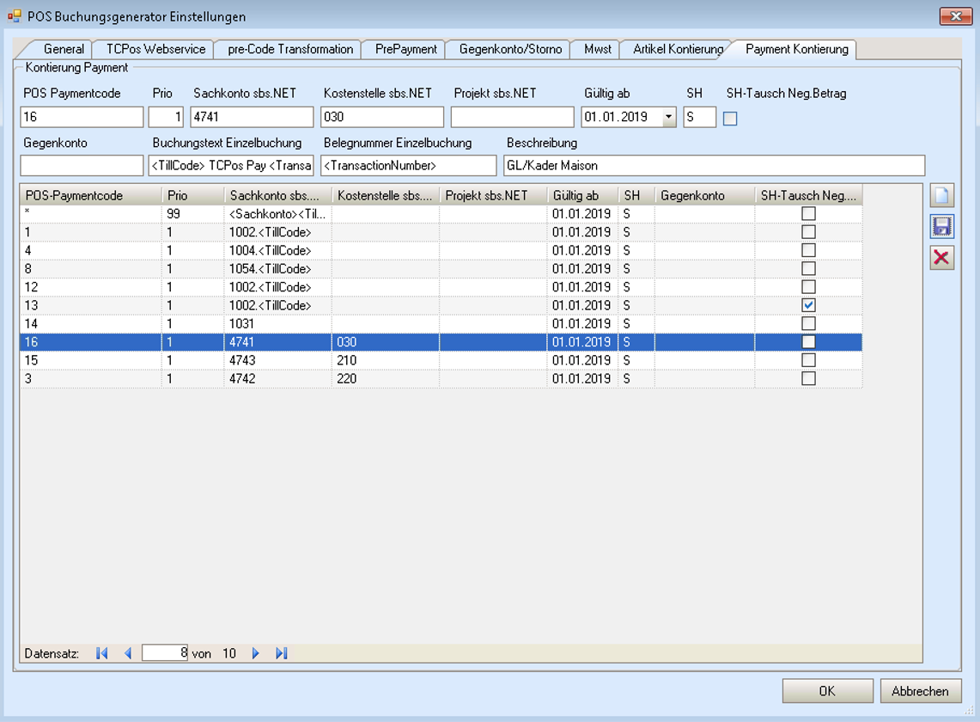
Task: Open the Gültig ab date dropdown
Action: click(x=669, y=117)
